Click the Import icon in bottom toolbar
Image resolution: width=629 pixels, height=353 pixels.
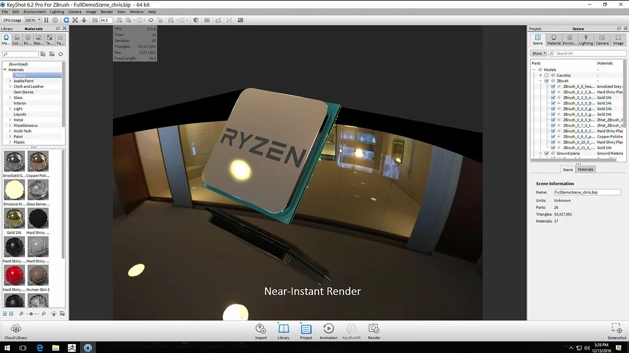(261, 331)
